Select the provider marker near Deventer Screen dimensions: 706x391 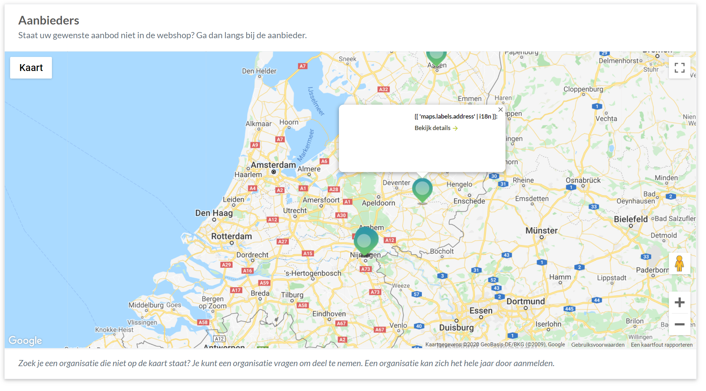(x=422, y=190)
